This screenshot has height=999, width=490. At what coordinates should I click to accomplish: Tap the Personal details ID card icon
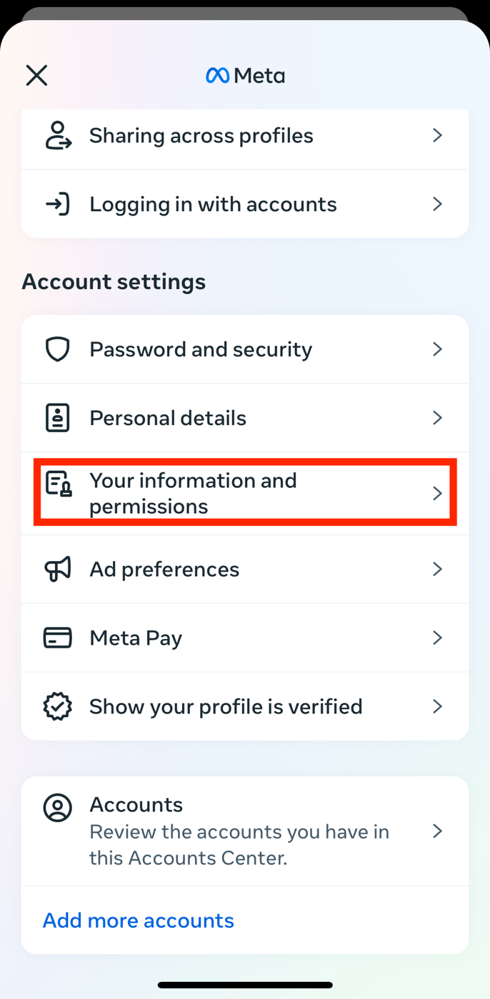point(58,418)
